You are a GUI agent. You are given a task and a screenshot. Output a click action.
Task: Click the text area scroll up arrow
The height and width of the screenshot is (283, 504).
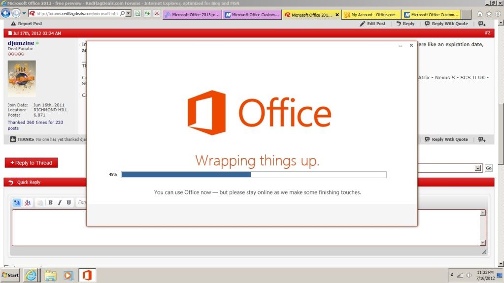482,213
